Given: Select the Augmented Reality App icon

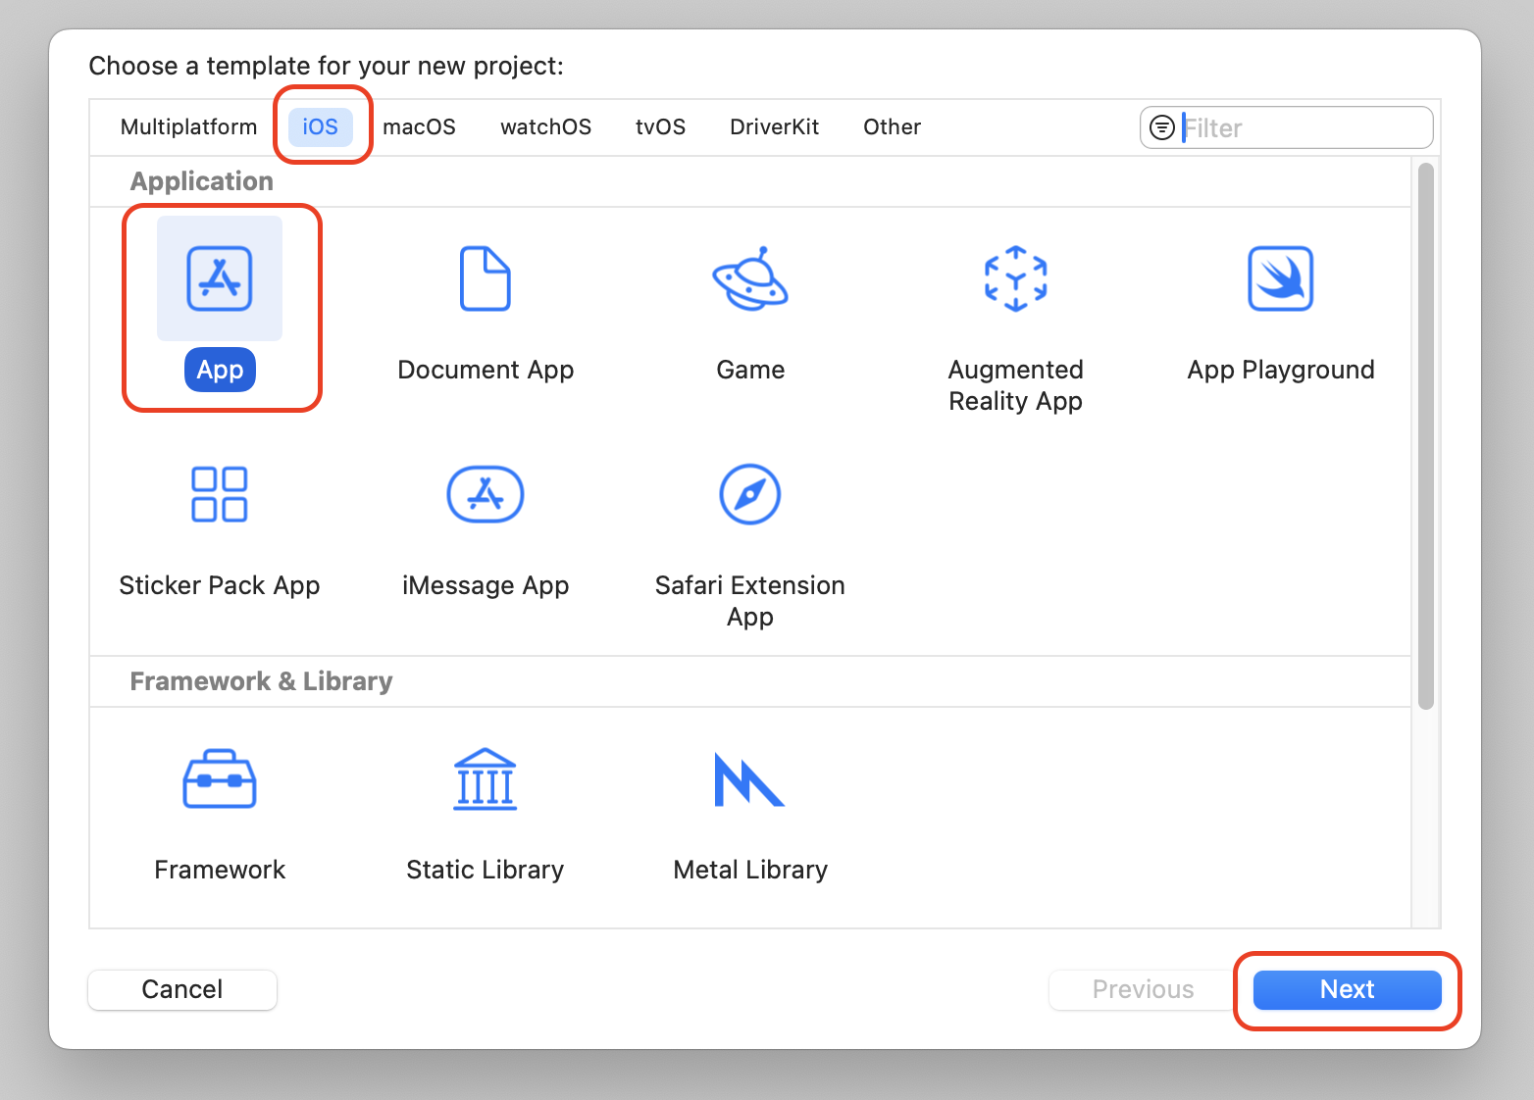Looking at the screenshot, I should point(1016,278).
